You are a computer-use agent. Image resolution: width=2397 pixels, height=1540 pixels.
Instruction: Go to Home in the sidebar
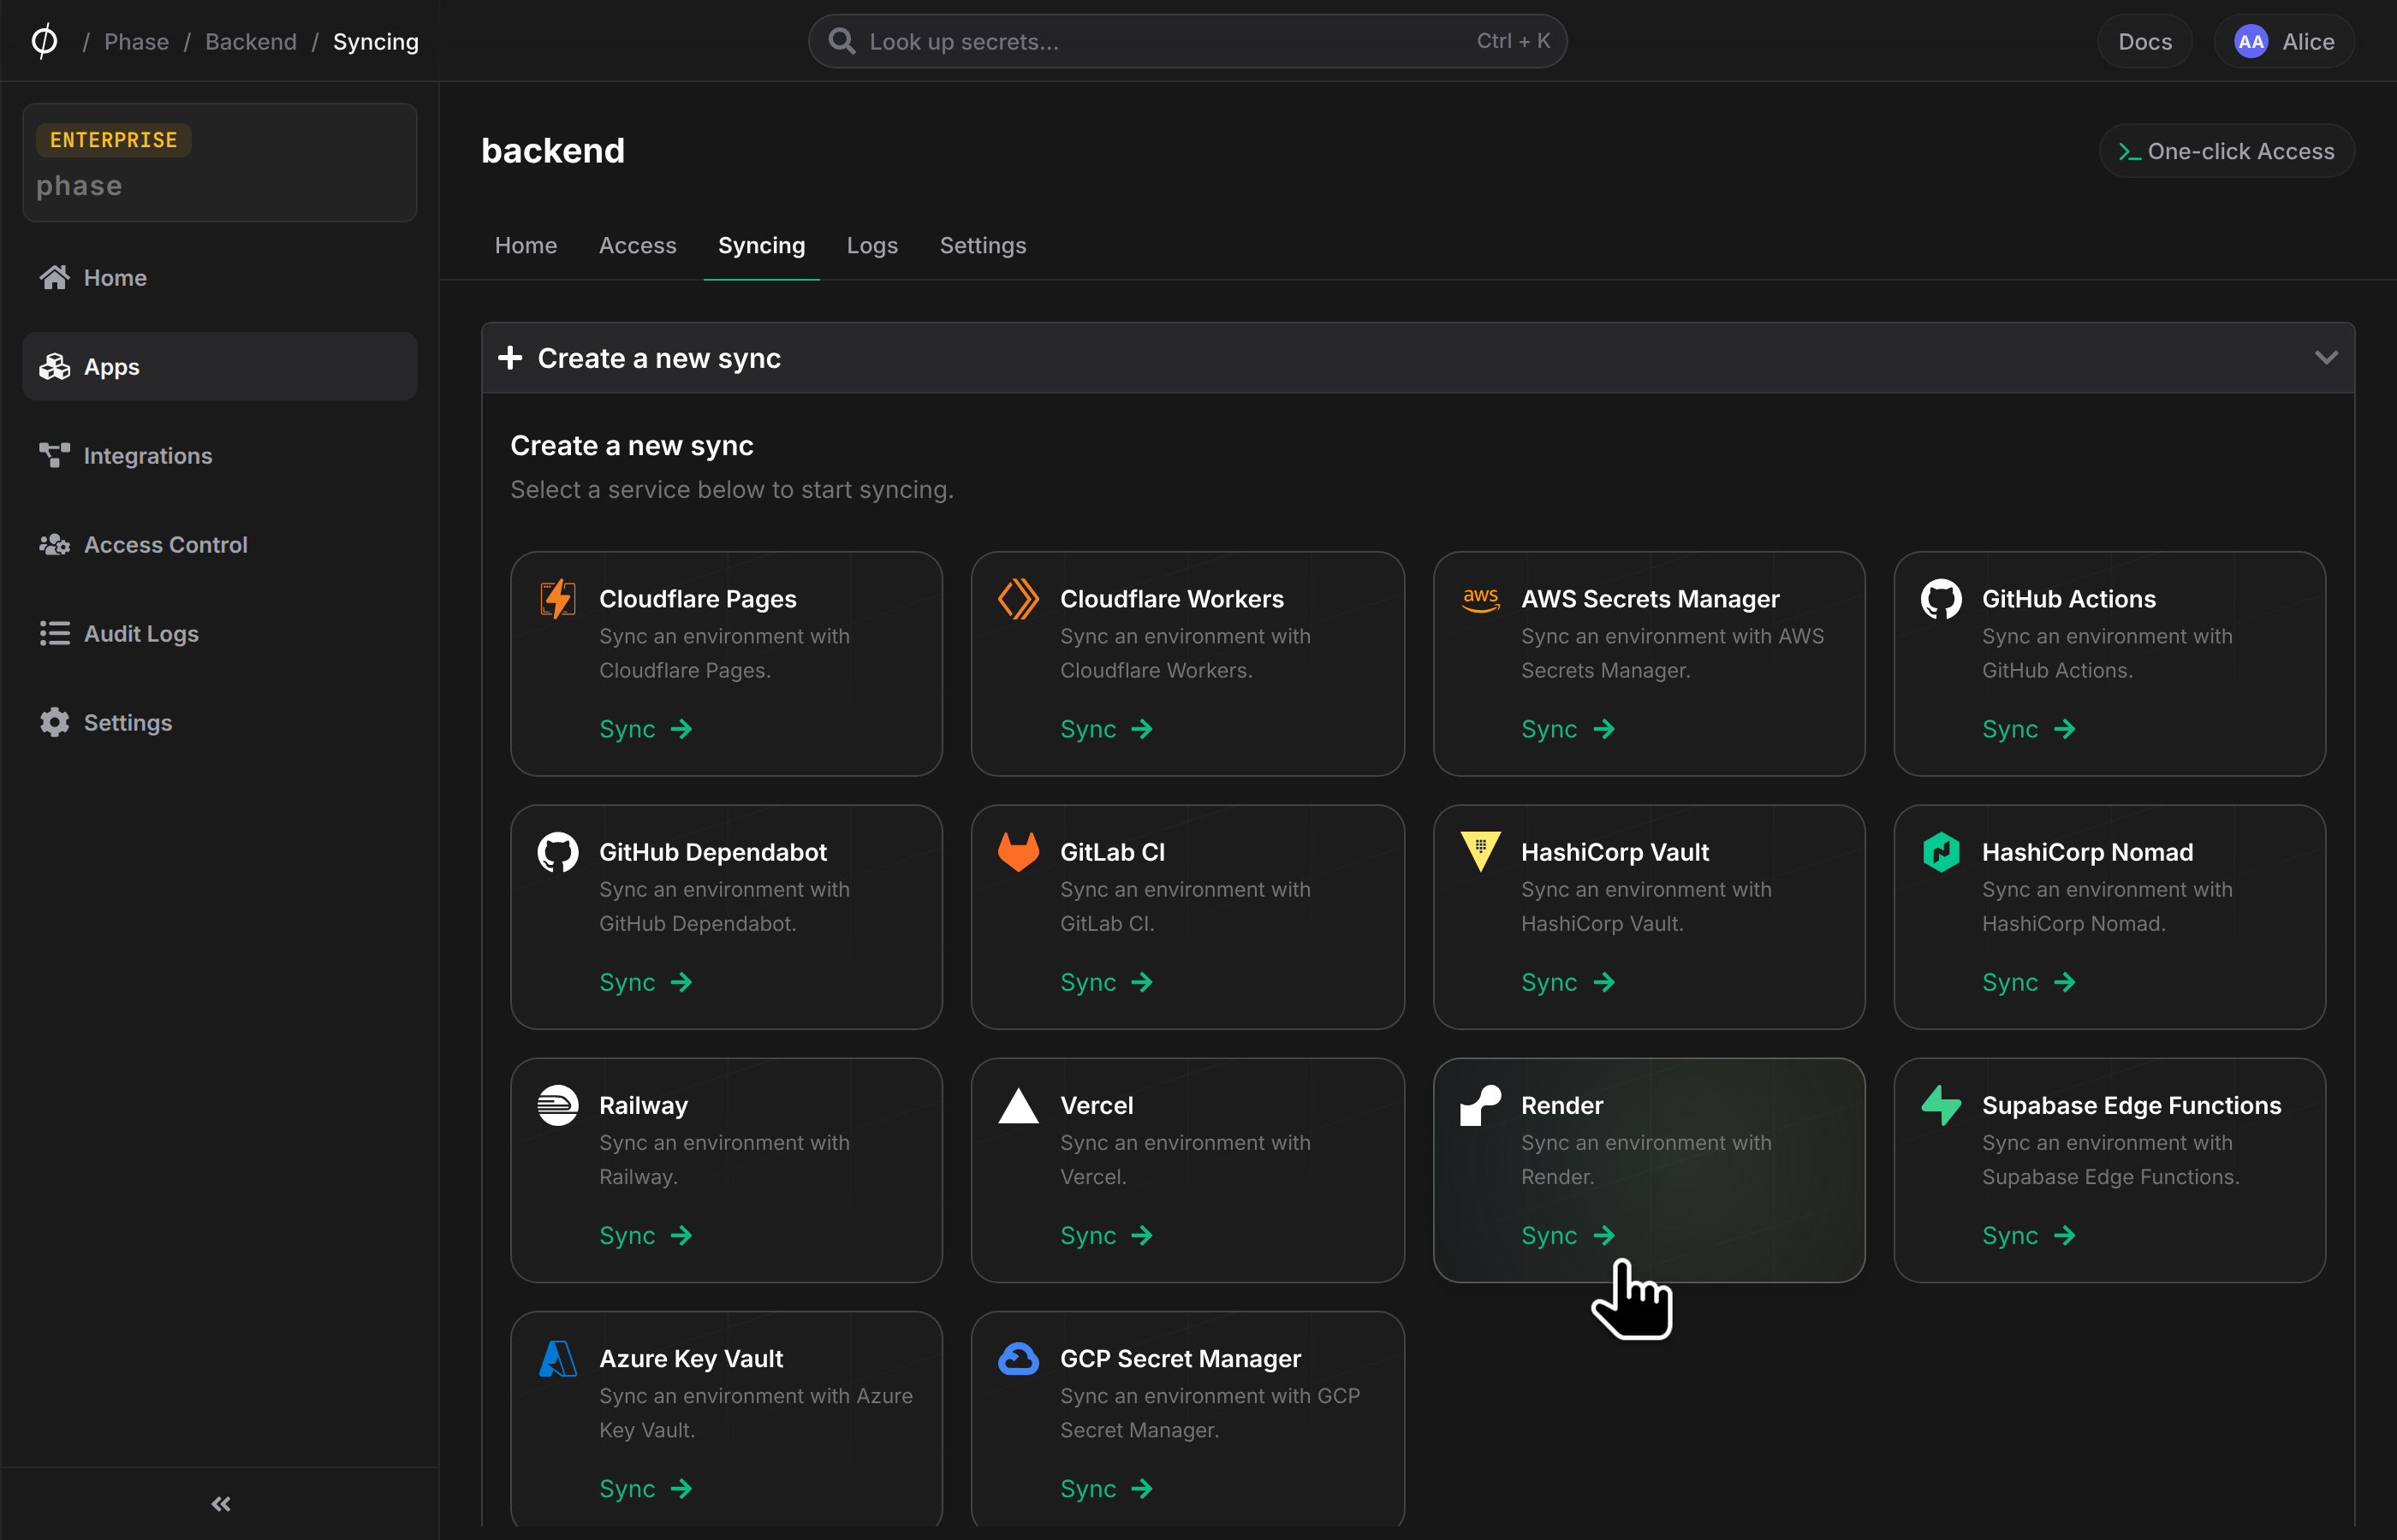(x=219, y=277)
